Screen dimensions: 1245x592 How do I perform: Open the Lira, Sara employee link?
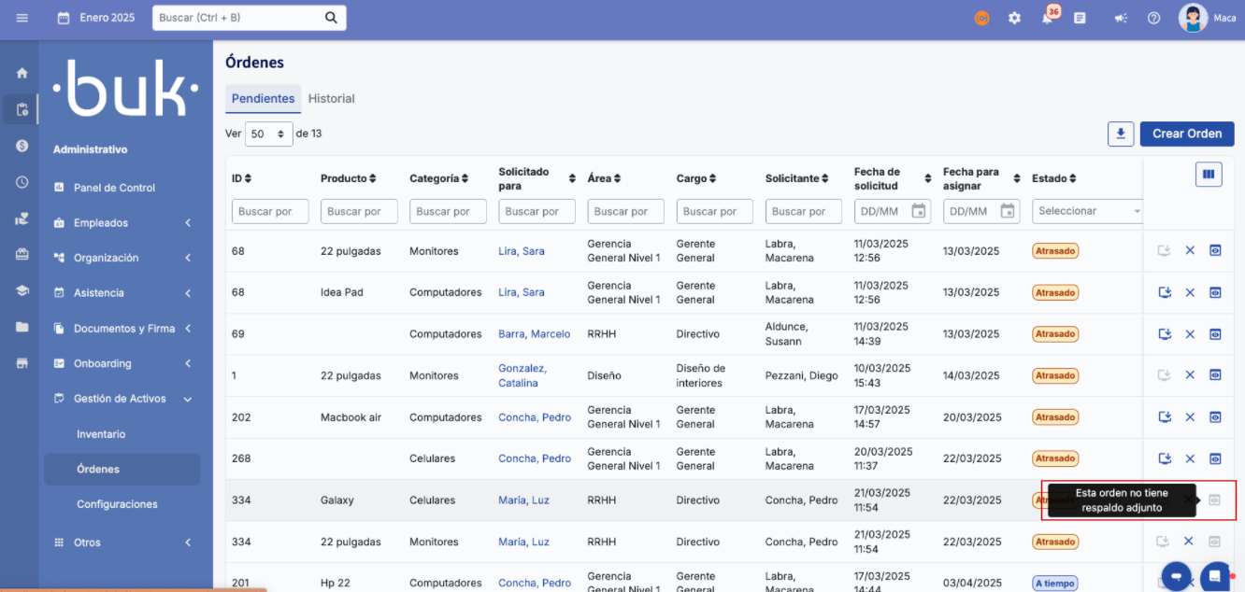(521, 251)
